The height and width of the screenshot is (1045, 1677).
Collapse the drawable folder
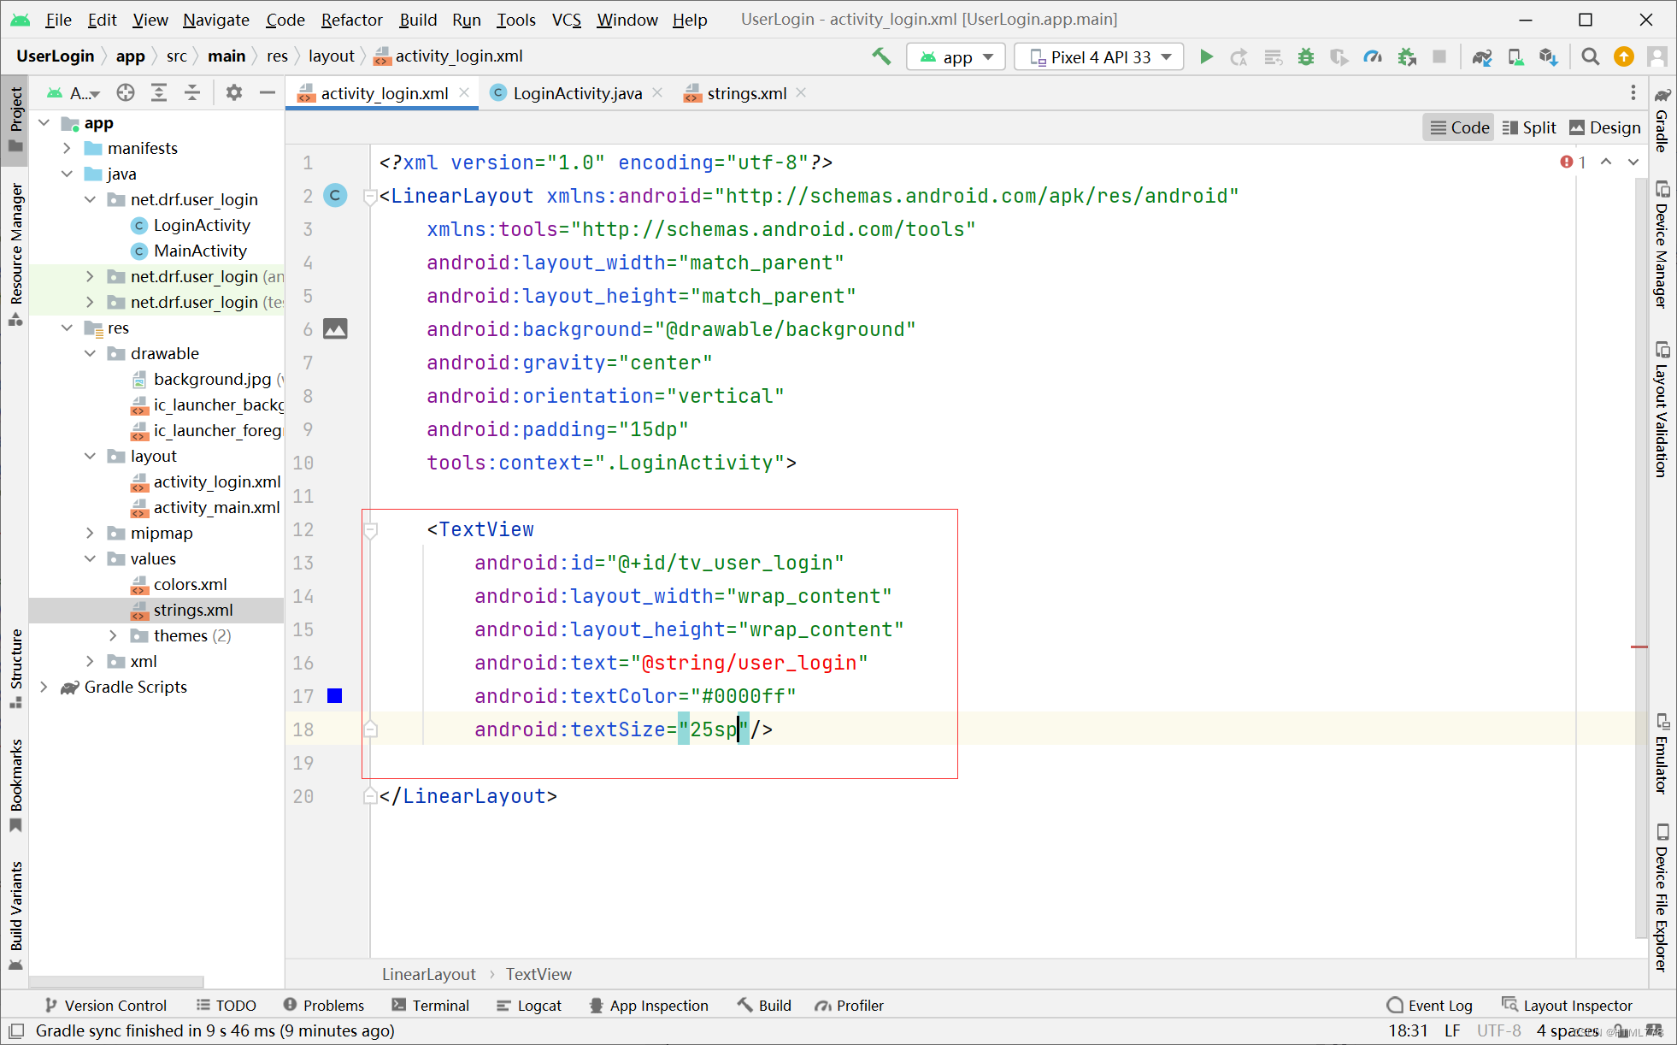90,353
